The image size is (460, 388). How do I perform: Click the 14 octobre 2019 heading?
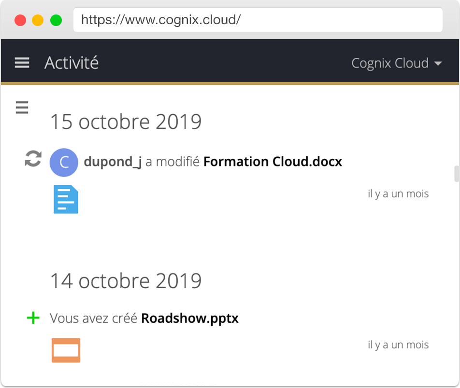click(126, 281)
